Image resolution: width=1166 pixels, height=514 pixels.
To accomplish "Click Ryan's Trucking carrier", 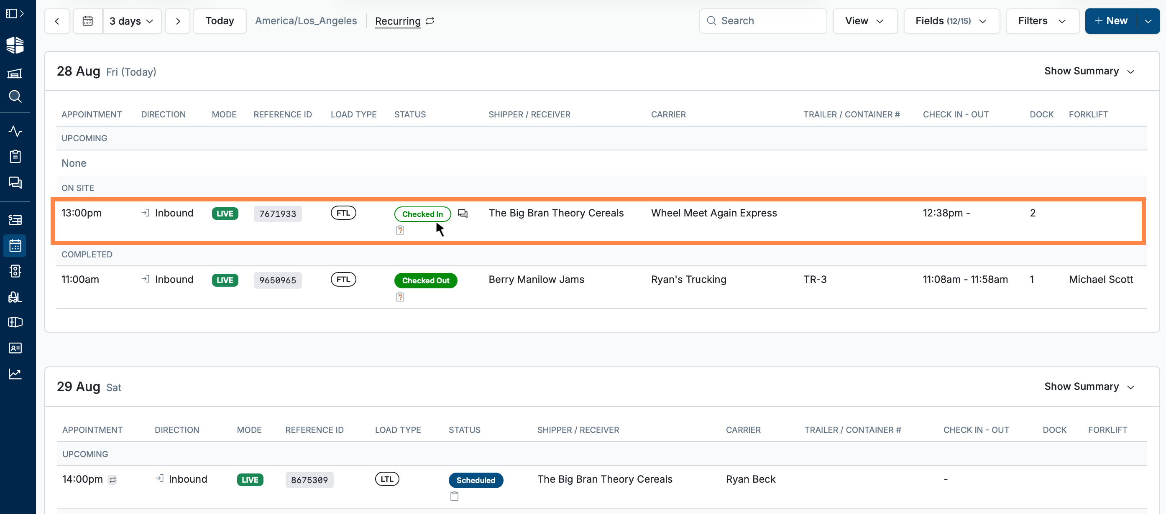I will 688,279.
